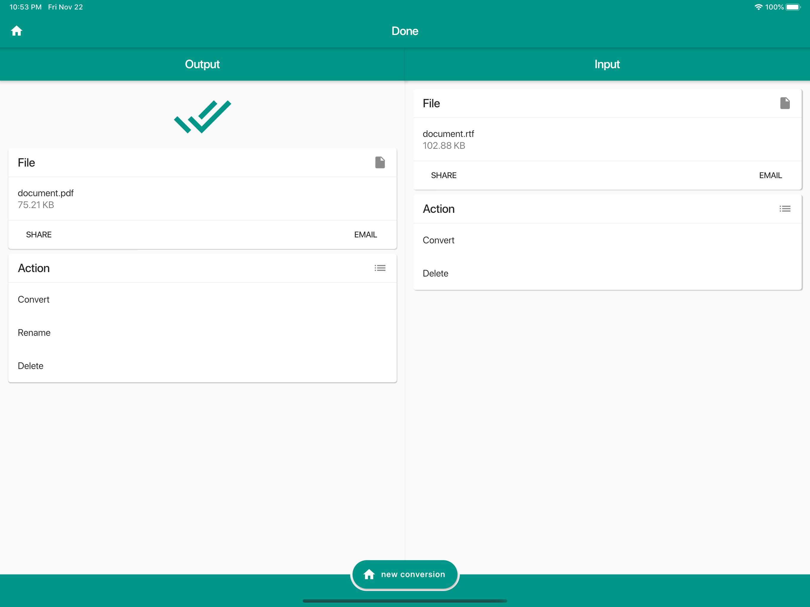
Task: Choose Convert action for input file
Action: 438,240
